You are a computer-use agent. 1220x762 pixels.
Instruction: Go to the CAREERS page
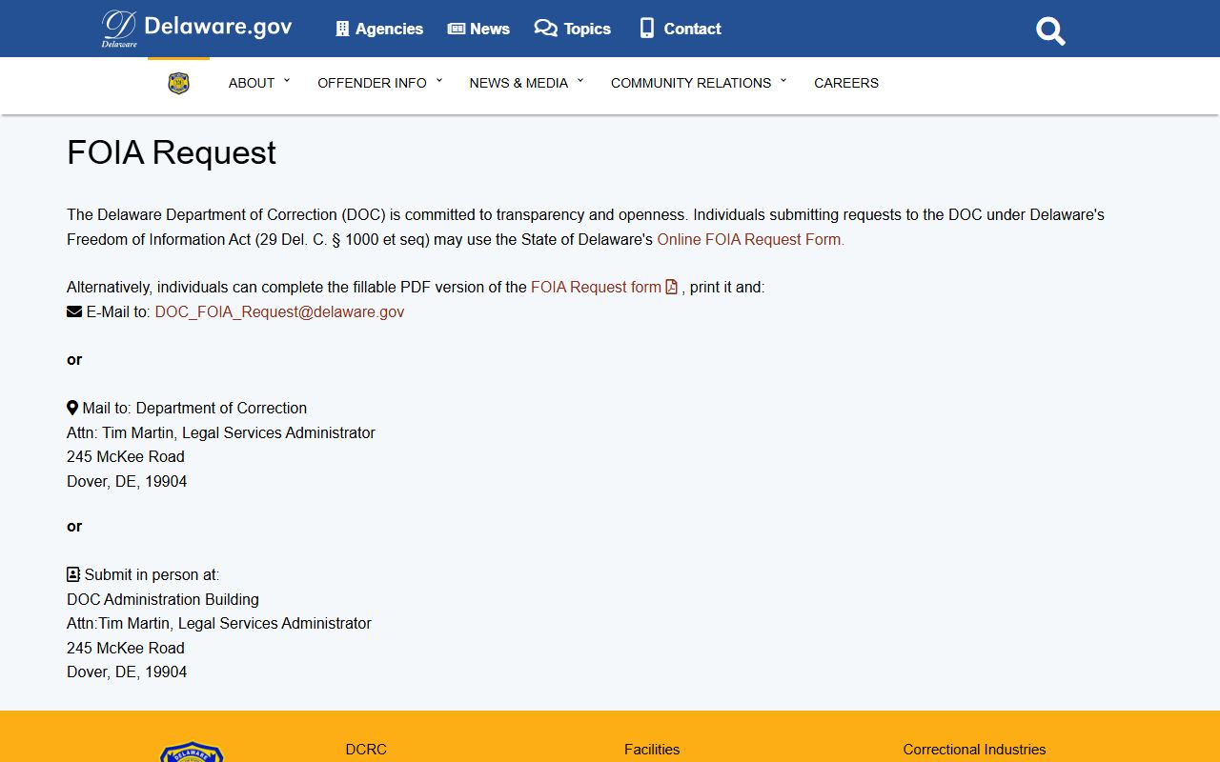click(x=846, y=83)
